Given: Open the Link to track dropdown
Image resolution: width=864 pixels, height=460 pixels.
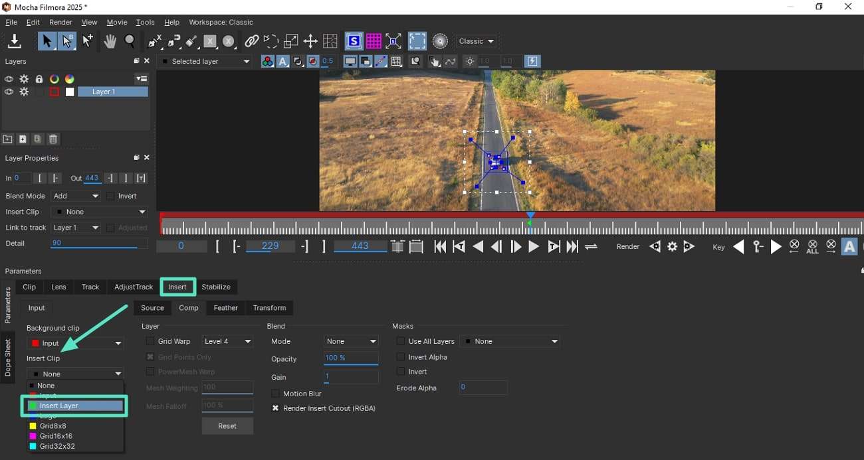Looking at the screenshot, I should (76, 228).
